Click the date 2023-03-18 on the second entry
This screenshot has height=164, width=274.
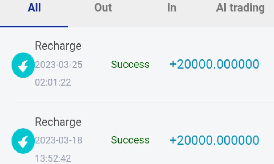[x=59, y=140]
